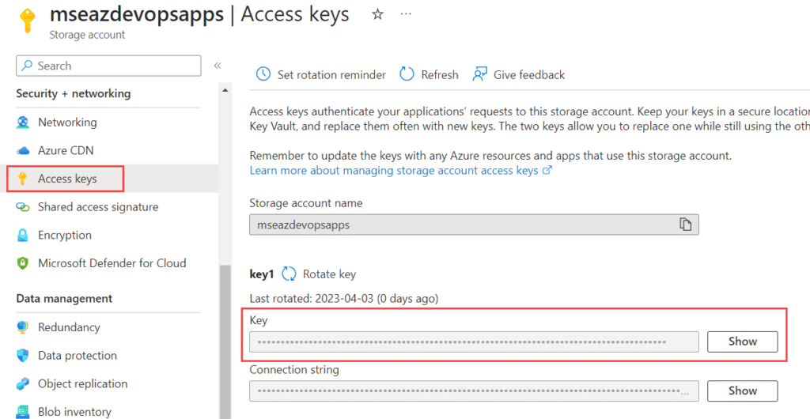Screen dimensions: 810x419
Task: Click the Encryption lock icon
Action: point(23,236)
